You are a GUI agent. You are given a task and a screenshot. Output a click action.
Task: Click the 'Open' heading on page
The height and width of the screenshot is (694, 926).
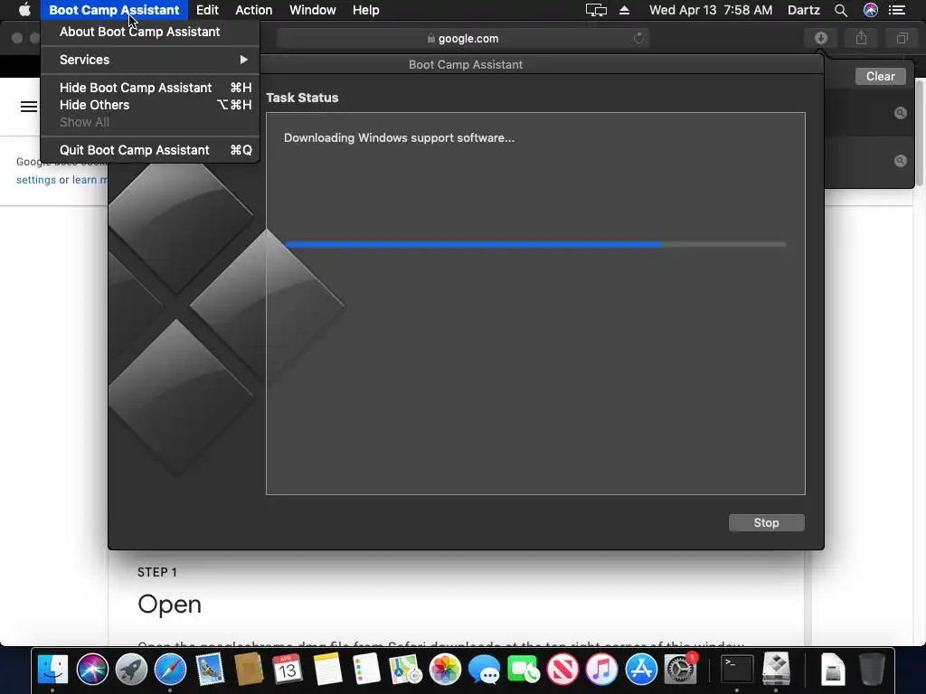169,605
